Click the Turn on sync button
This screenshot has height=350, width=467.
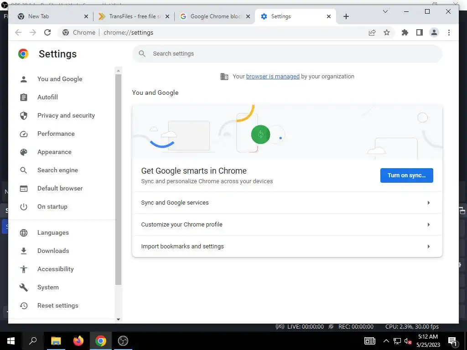point(406,175)
